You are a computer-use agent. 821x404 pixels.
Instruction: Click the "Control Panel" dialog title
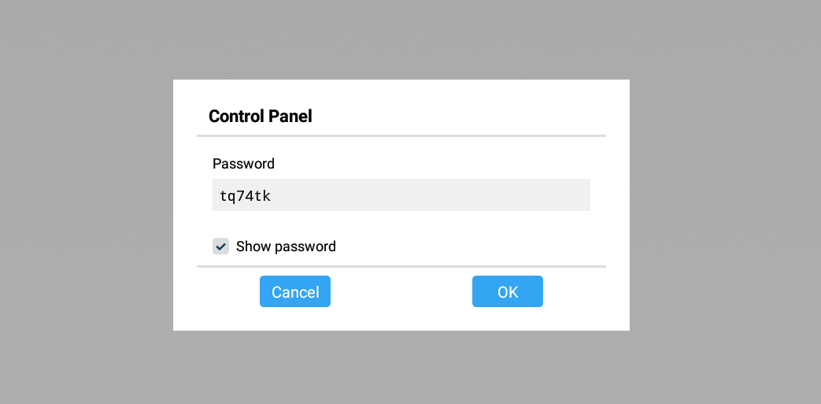coord(261,117)
